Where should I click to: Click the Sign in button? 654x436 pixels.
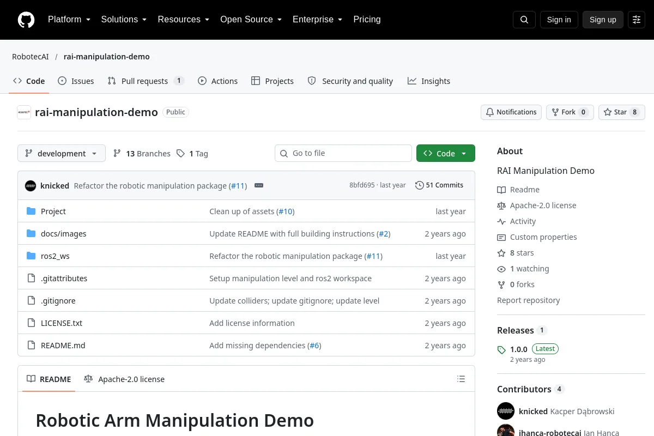click(x=559, y=20)
